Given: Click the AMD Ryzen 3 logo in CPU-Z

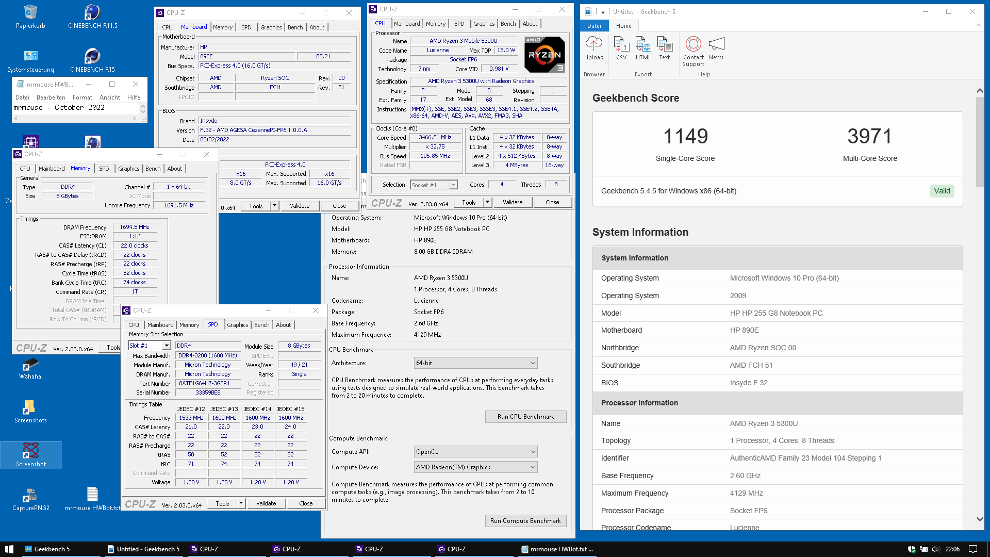Looking at the screenshot, I should click(x=544, y=54).
